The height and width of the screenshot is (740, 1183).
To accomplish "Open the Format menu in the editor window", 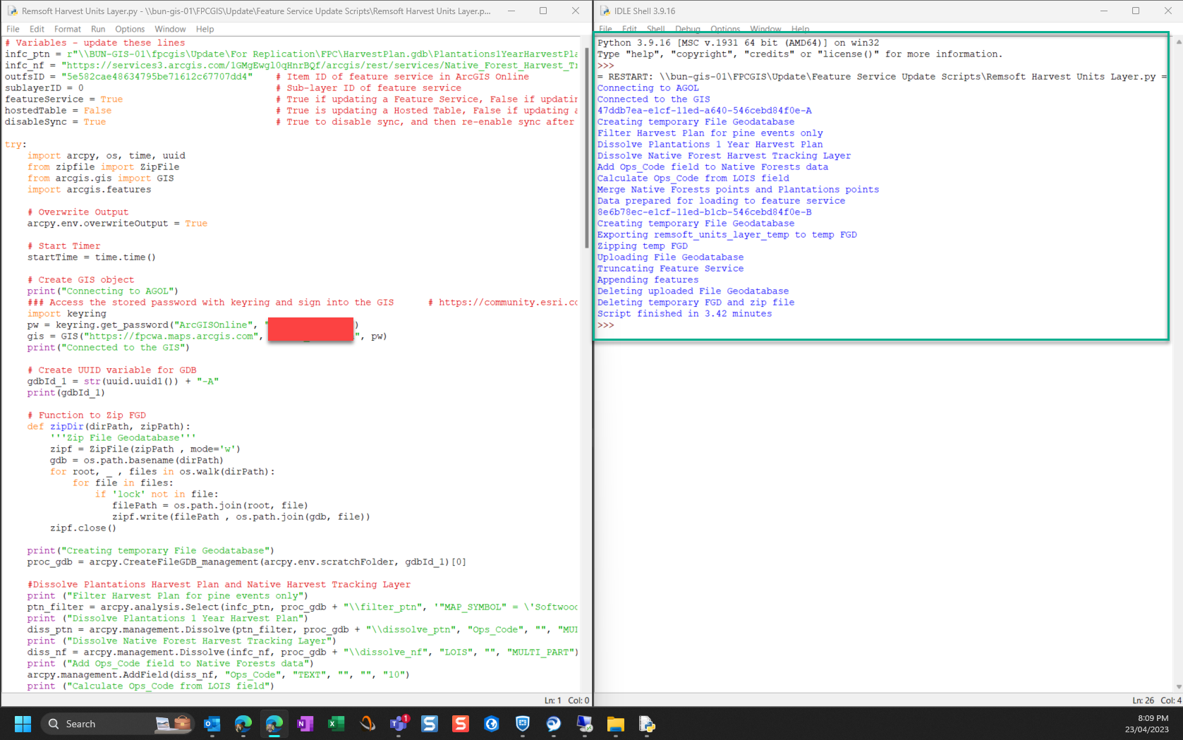I will point(68,29).
